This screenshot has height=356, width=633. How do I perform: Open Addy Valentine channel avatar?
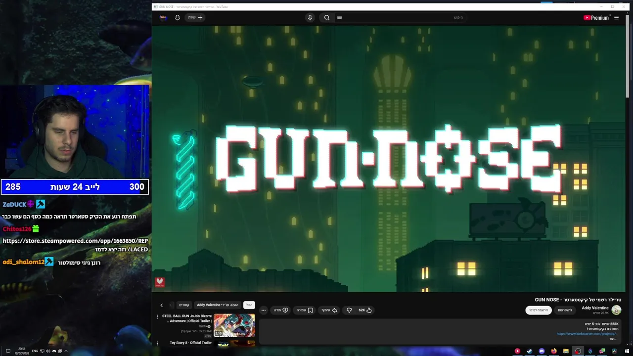pyautogui.click(x=616, y=310)
